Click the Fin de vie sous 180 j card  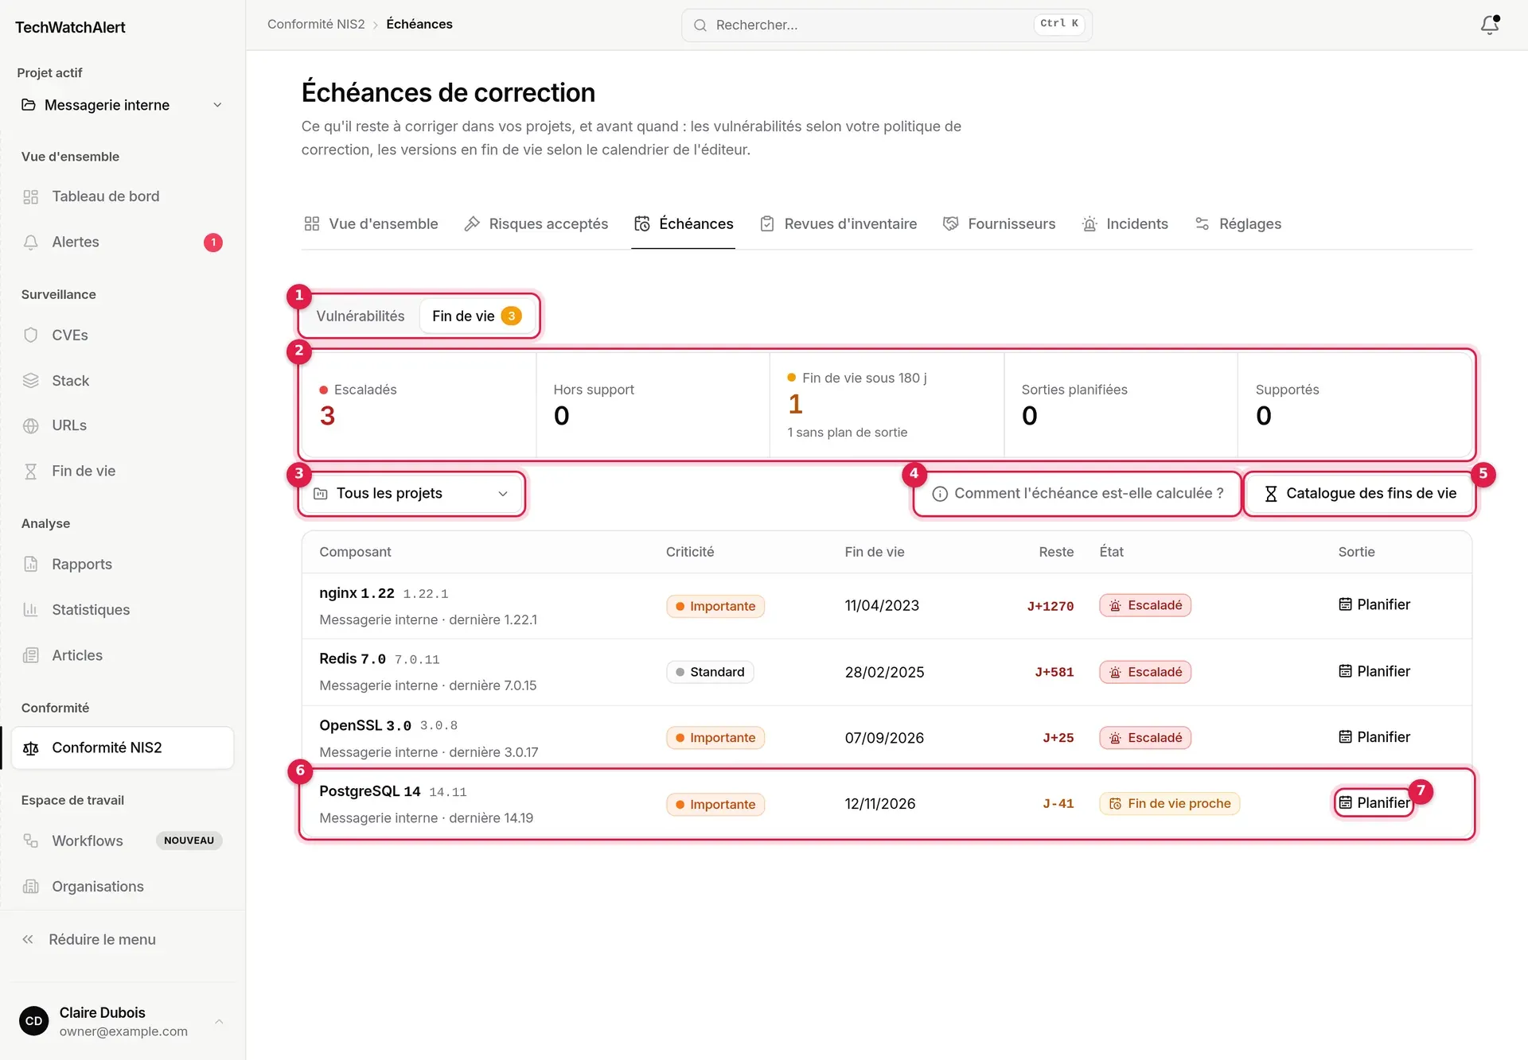(x=887, y=405)
